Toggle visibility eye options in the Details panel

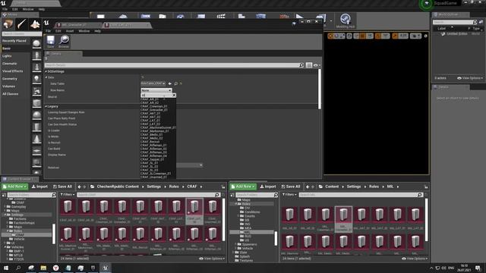pyautogui.click(x=317, y=65)
